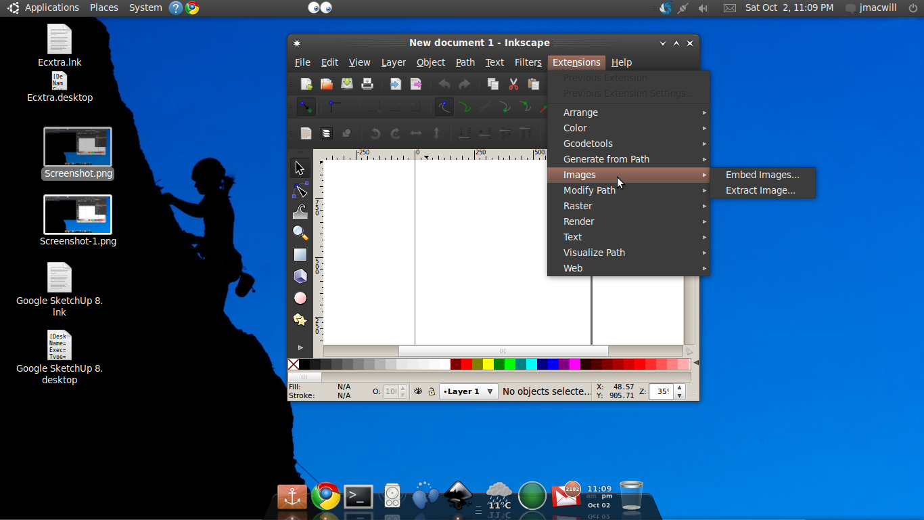Select all objects in all layers icon
924x520 pixels.
(x=327, y=133)
